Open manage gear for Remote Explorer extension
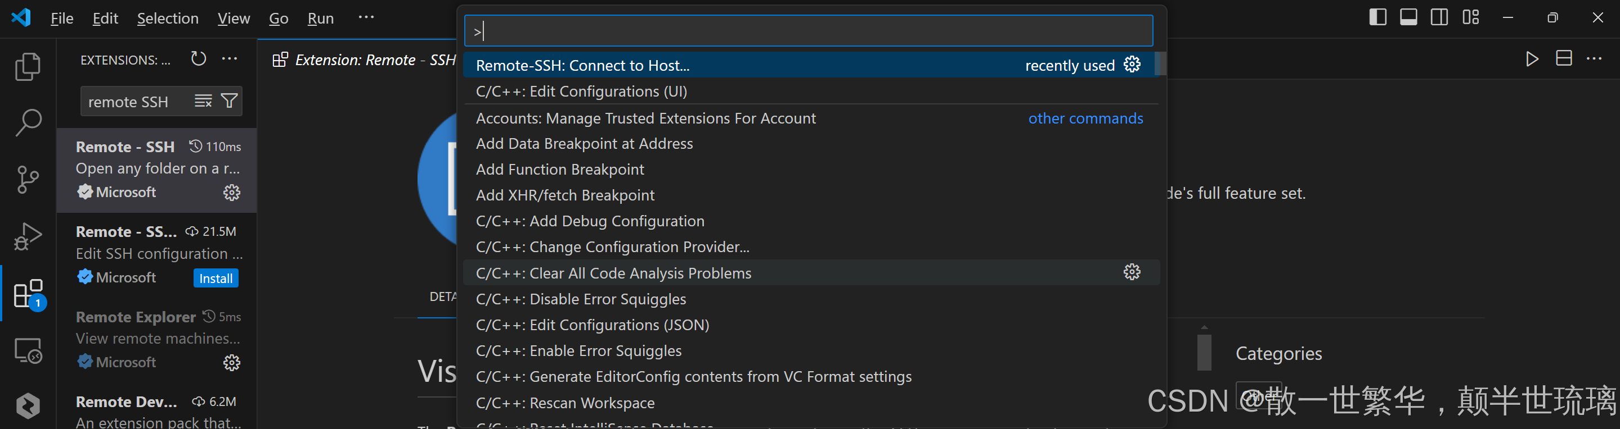The height and width of the screenshot is (429, 1620). click(x=231, y=363)
